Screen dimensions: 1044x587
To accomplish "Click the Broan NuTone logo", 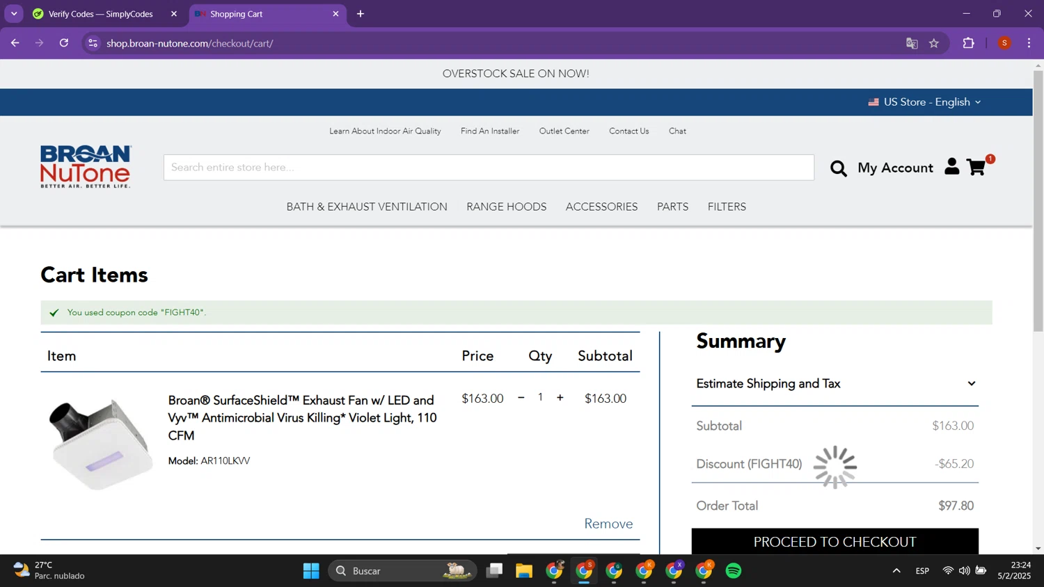I will point(86,166).
